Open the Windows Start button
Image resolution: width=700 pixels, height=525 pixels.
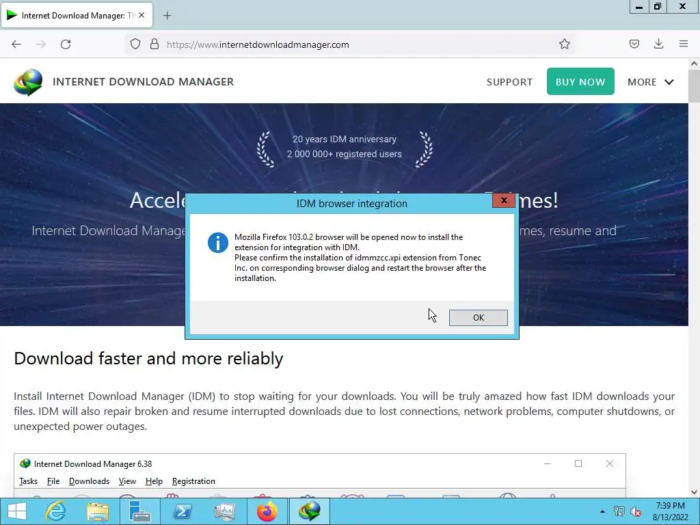point(17,511)
